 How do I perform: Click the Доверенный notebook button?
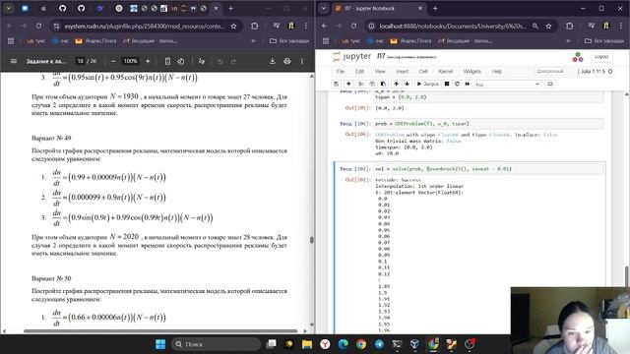[x=550, y=72]
